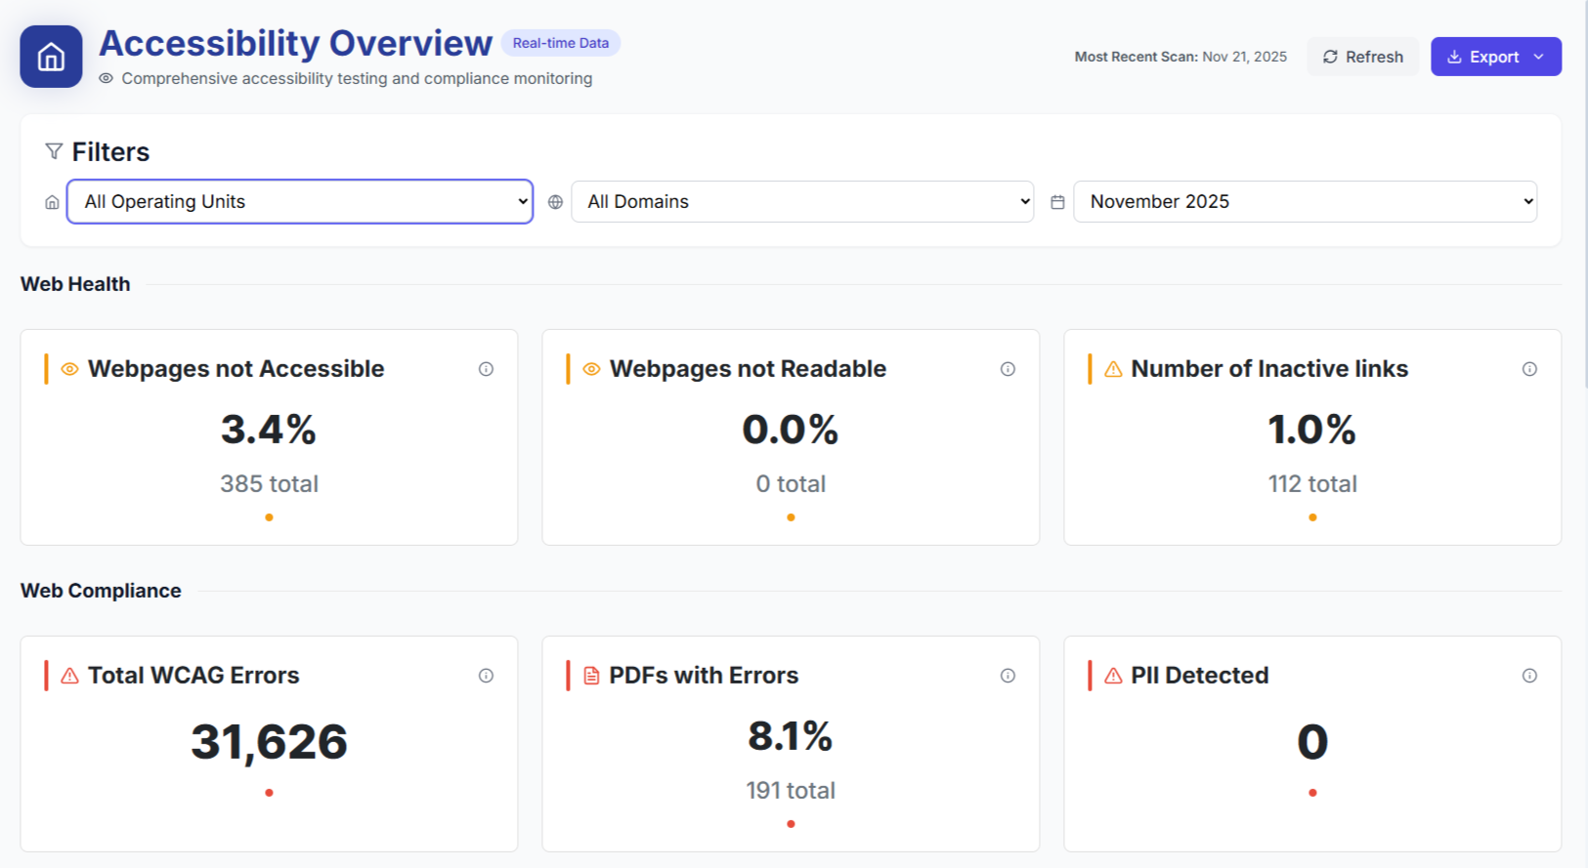Click info icon on PII Detected card

coord(1529,676)
